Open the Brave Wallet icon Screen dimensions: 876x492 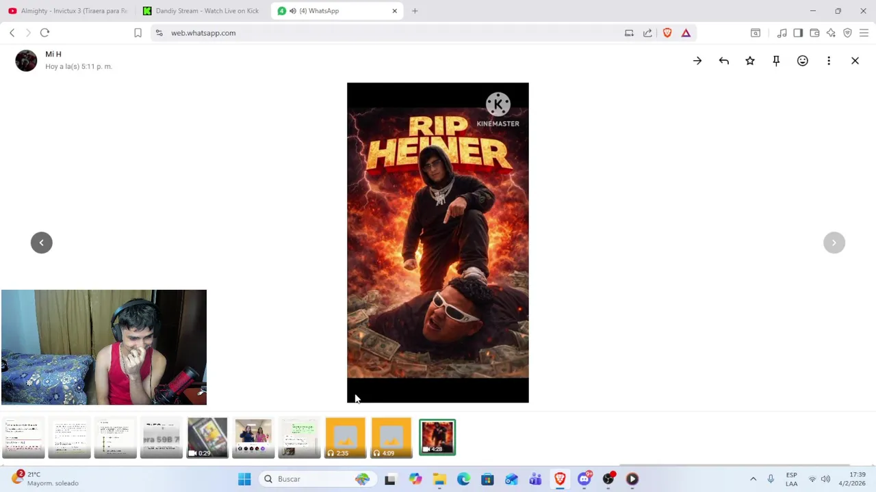(x=814, y=33)
